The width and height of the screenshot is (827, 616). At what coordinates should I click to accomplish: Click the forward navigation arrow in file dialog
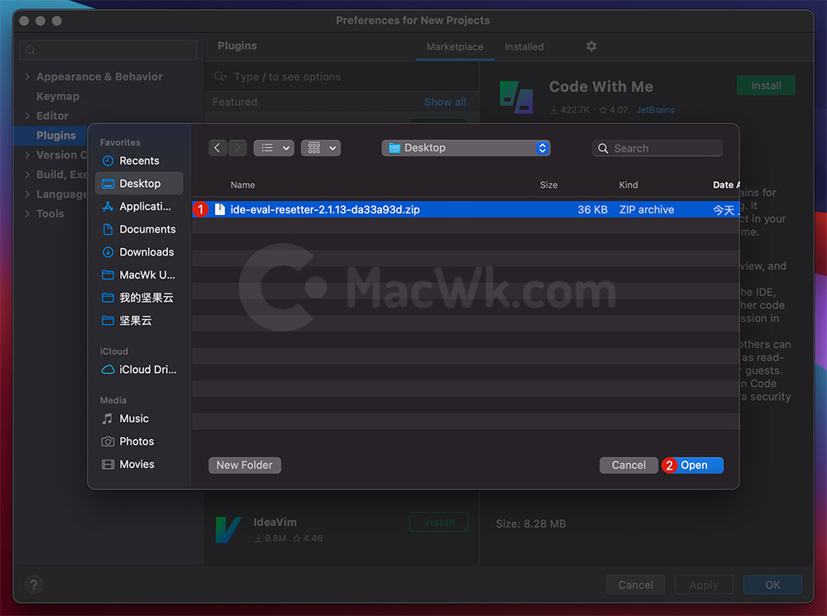tap(237, 148)
